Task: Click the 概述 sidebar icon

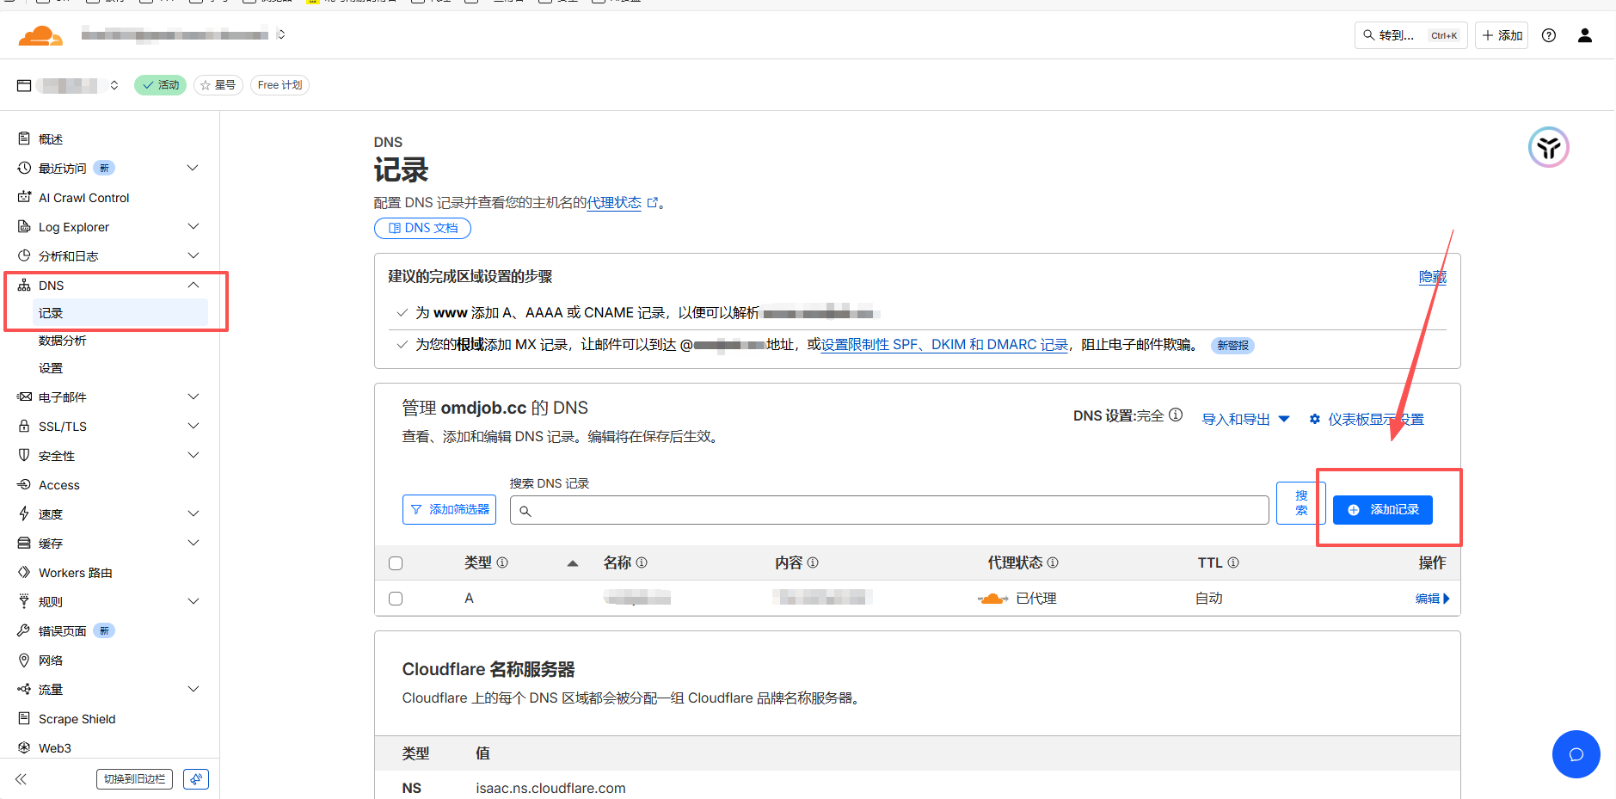Action: pyautogui.click(x=24, y=138)
